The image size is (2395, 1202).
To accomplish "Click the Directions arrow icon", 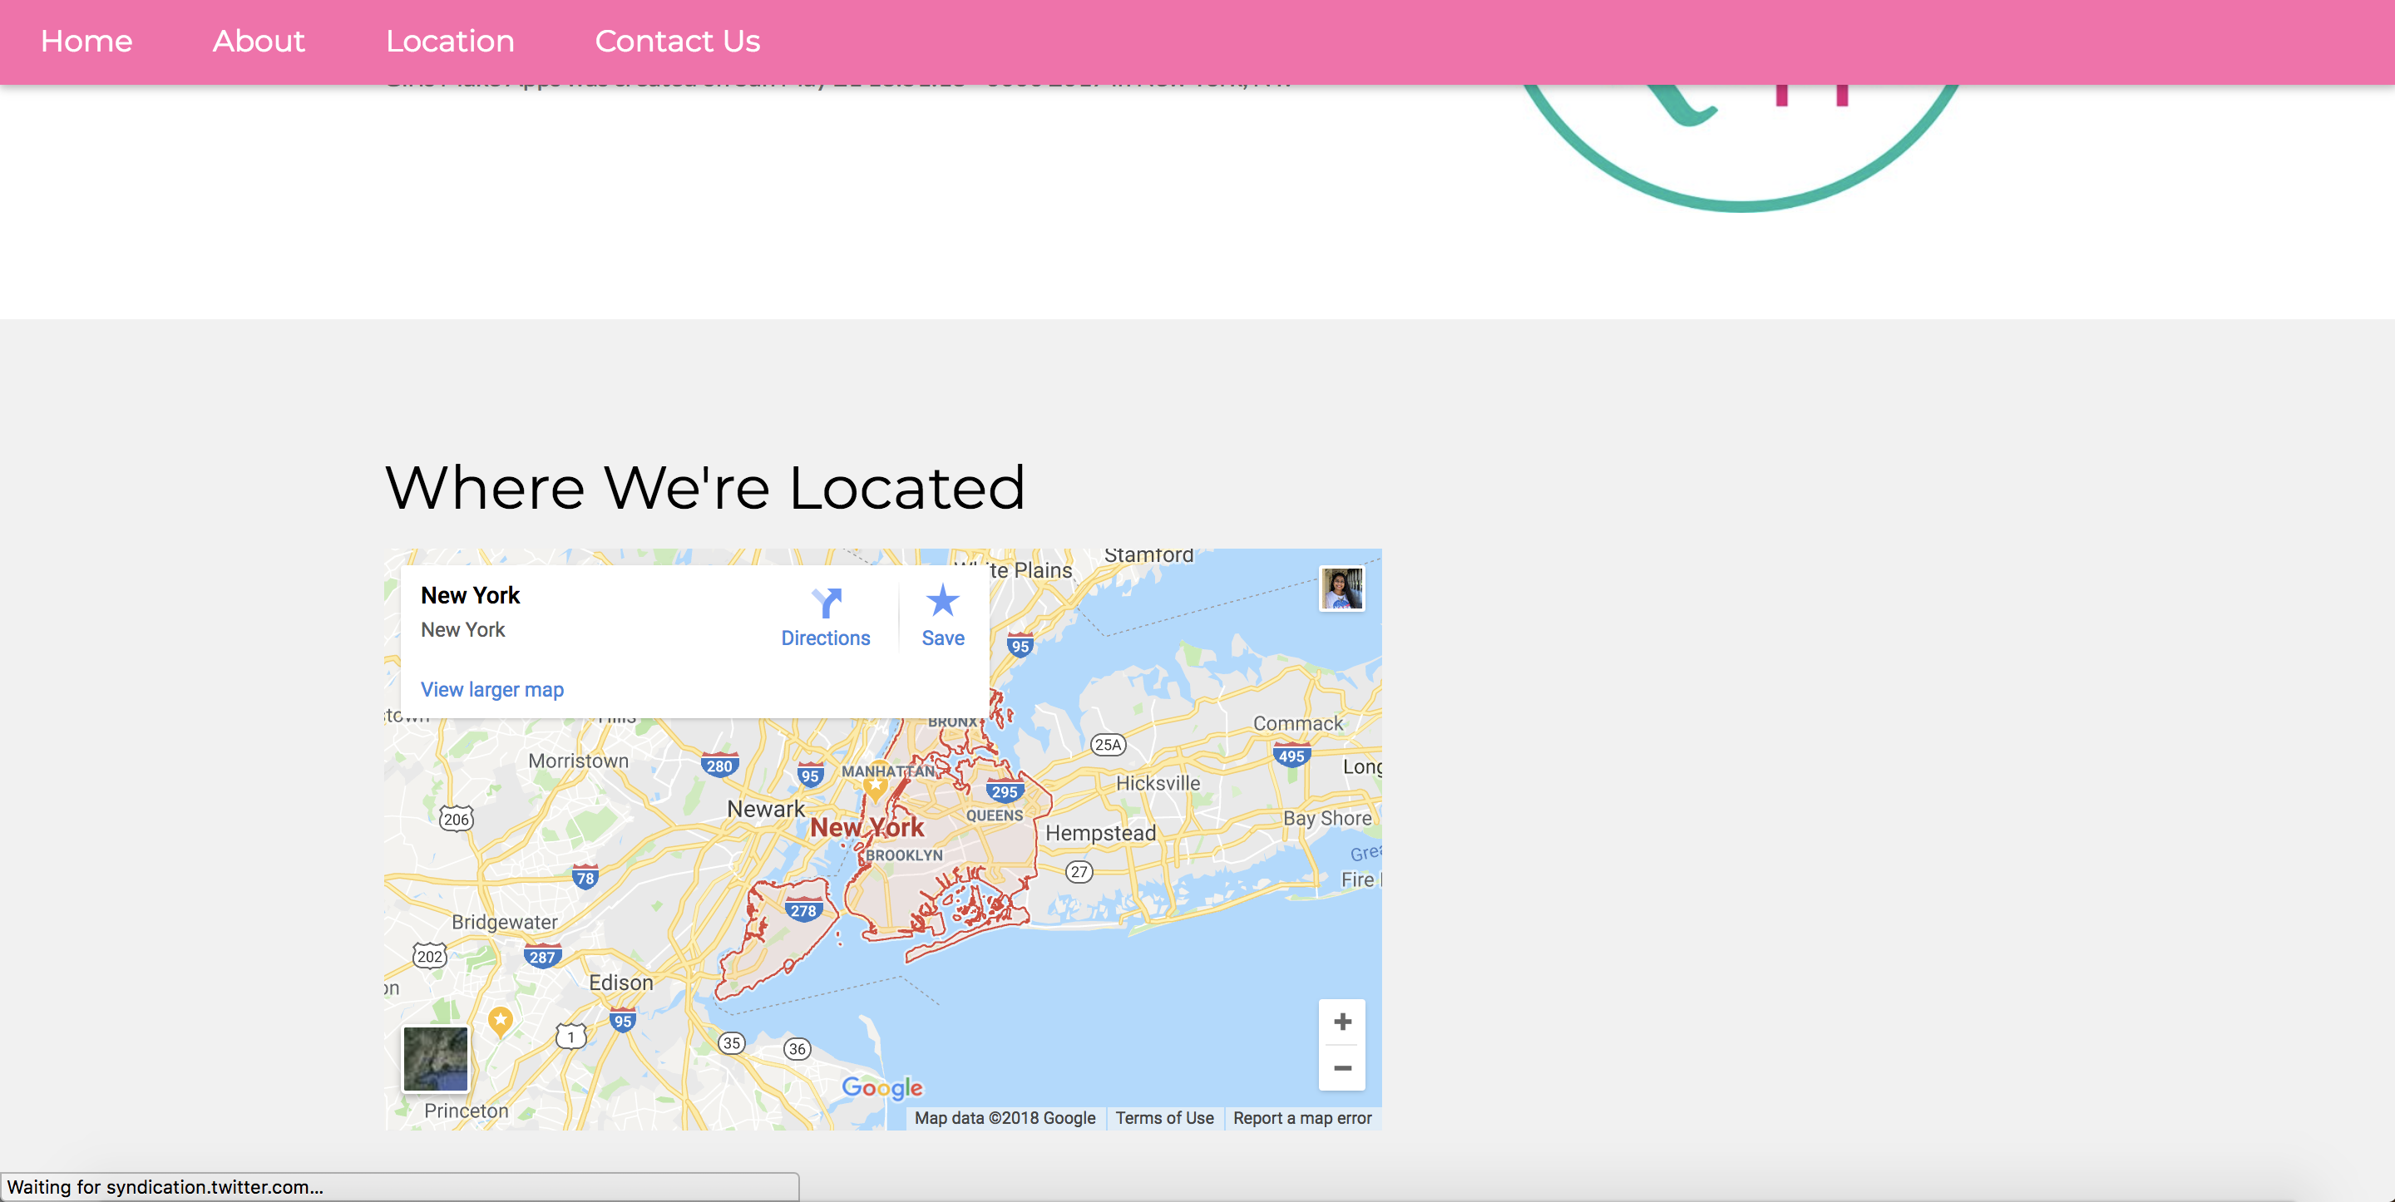I will (826, 603).
